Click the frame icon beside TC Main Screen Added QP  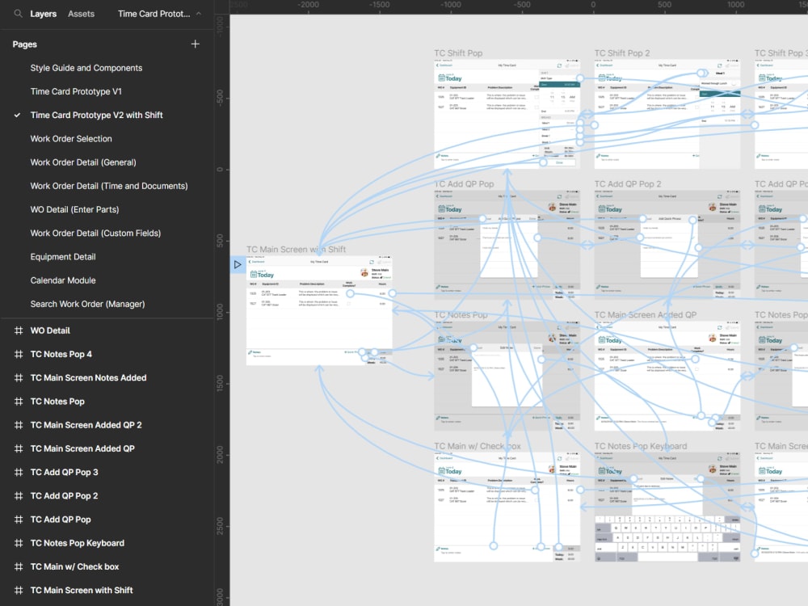pyautogui.click(x=19, y=448)
